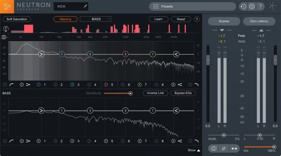The image size is (281, 156).
Task: Select yellow node 7 on KICK EQ curve
Action: tap(153, 54)
